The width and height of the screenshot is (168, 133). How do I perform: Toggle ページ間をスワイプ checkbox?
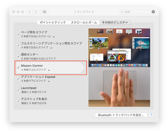[x=18, y=34]
